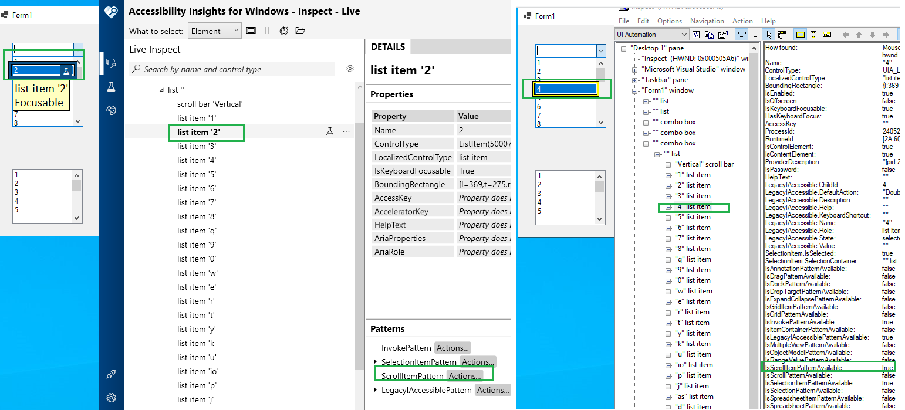Select scroll bar 'Vertical' in Live Inspect tree
This screenshot has width=905, height=410.
tap(210, 104)
